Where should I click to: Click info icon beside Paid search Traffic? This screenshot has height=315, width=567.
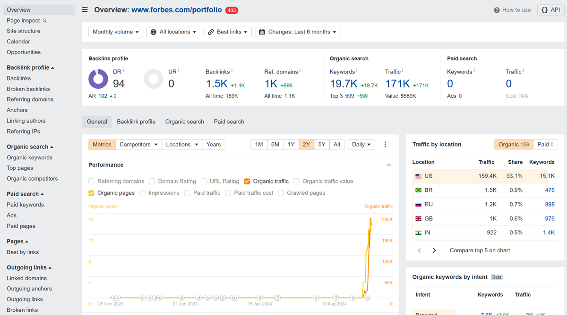tap(524, 71)
